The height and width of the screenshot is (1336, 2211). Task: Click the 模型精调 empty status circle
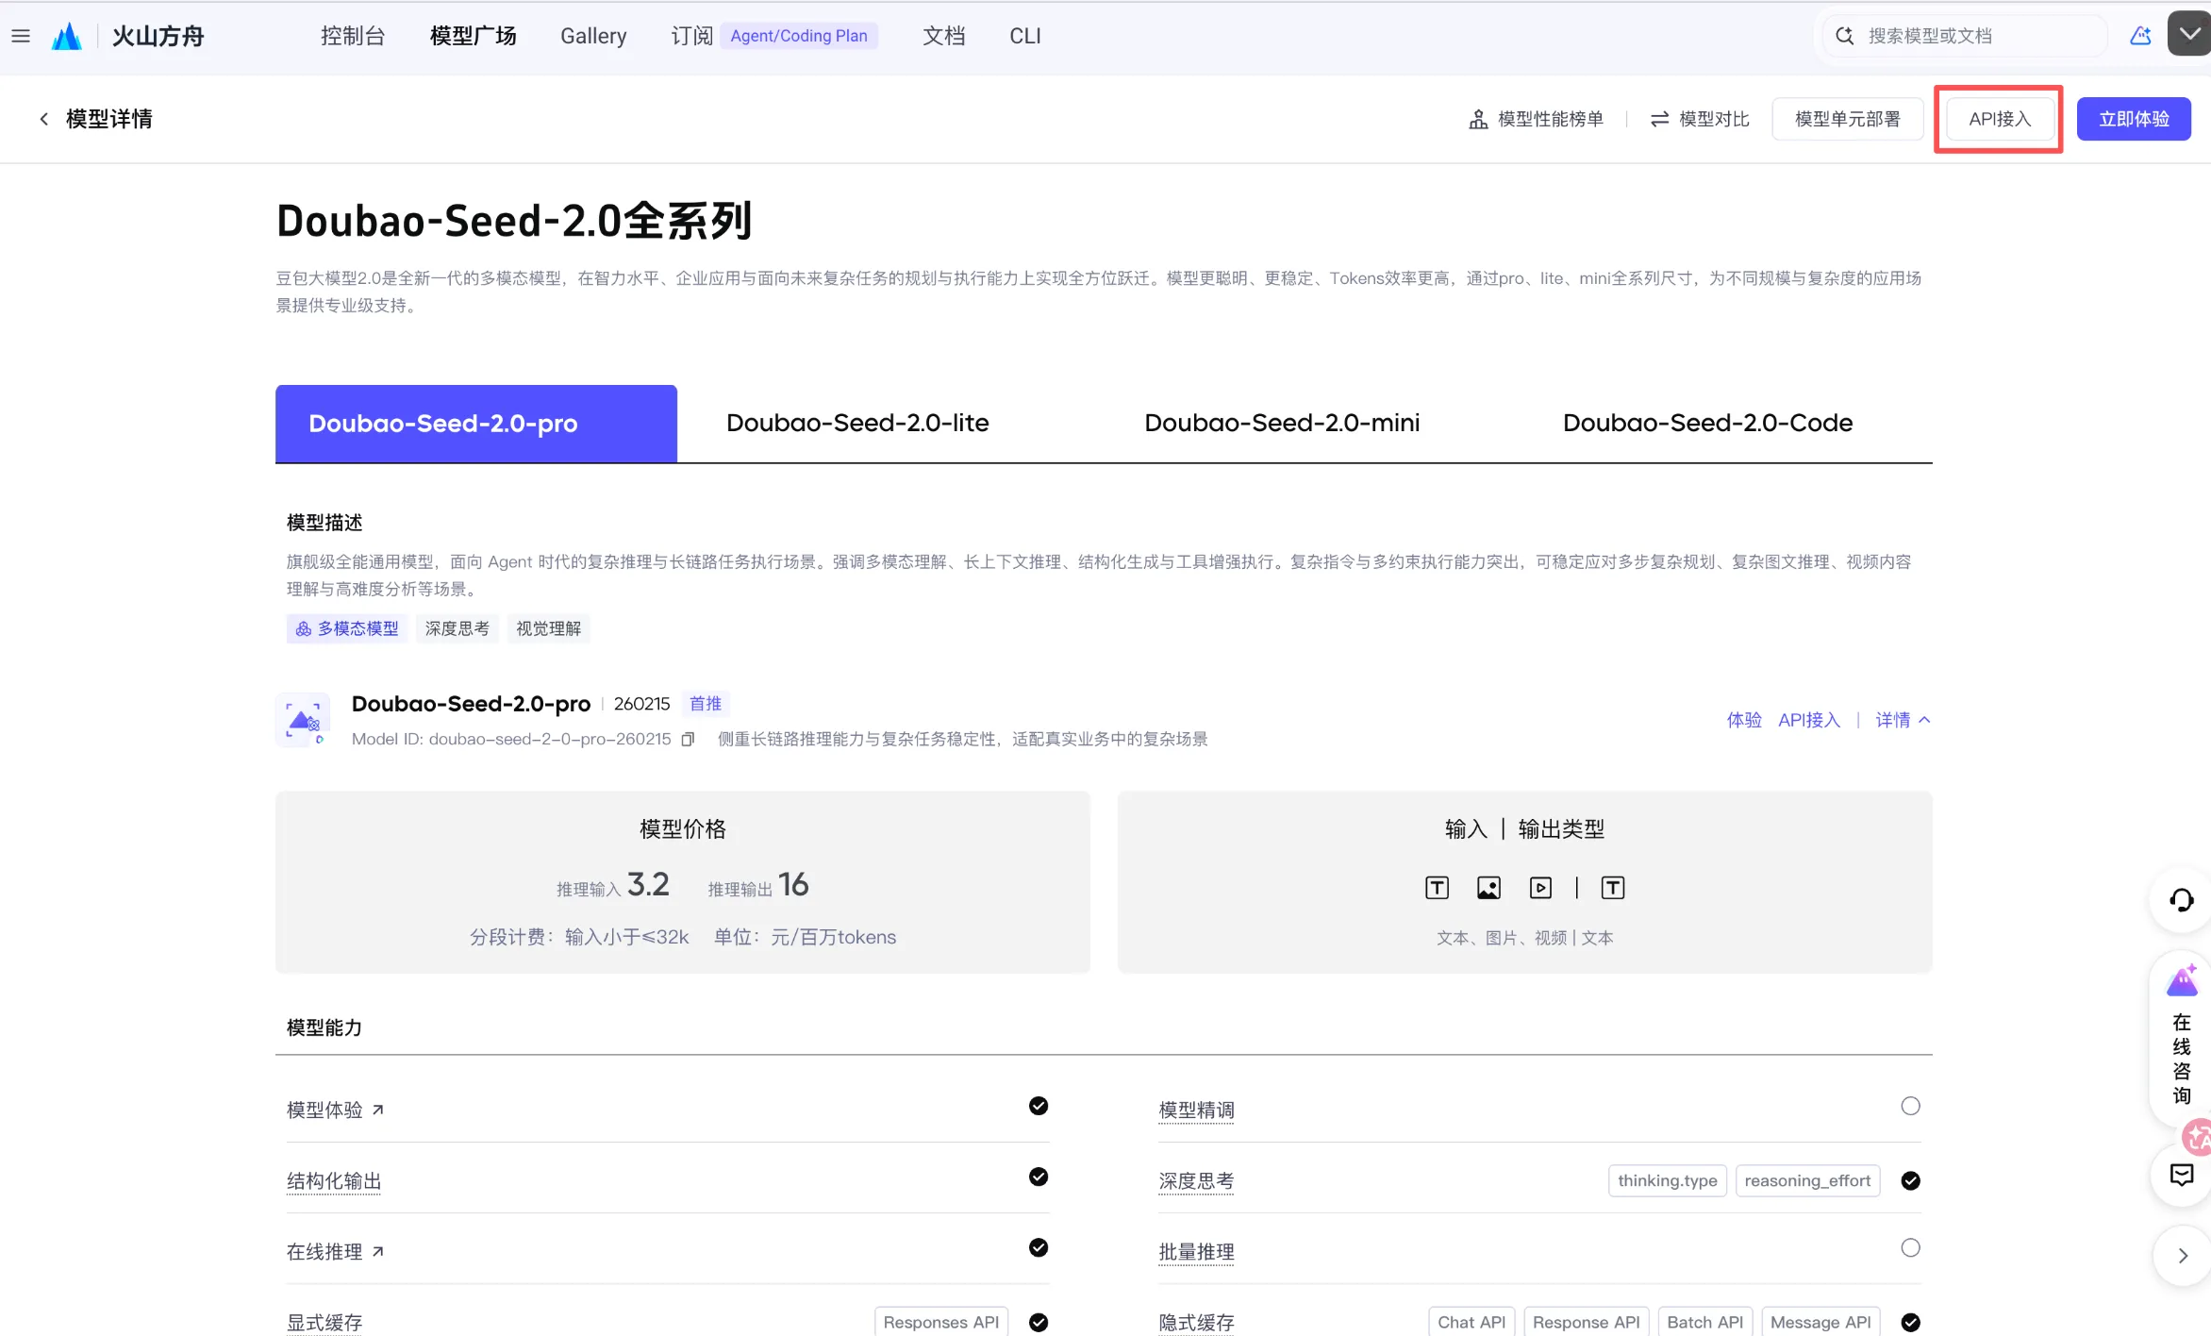(x=1910, y=1106)
